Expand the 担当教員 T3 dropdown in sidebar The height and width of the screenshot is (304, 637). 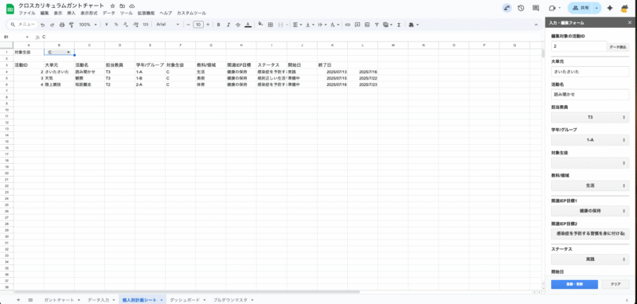(590, 117)
